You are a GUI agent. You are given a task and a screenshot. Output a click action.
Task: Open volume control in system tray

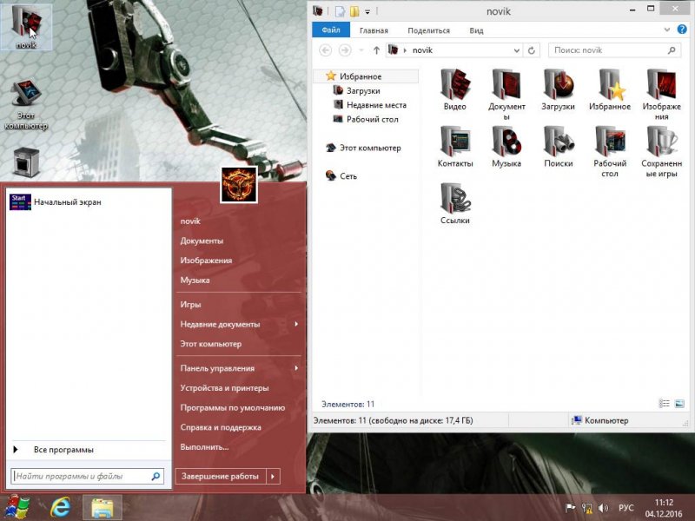603,508
